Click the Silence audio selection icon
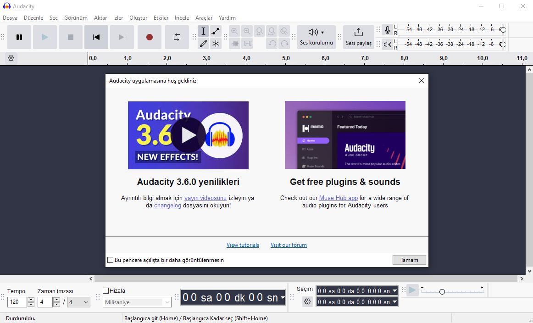533x323 pixels. pyautogui.click(x=247, y=44)
